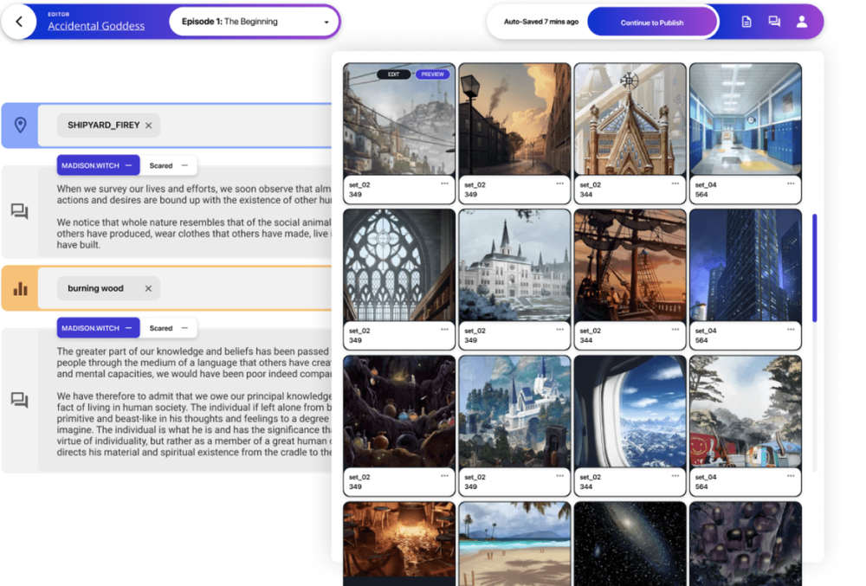
Task: Open more options on gothic tower card
Action: [x=675, y=184]
